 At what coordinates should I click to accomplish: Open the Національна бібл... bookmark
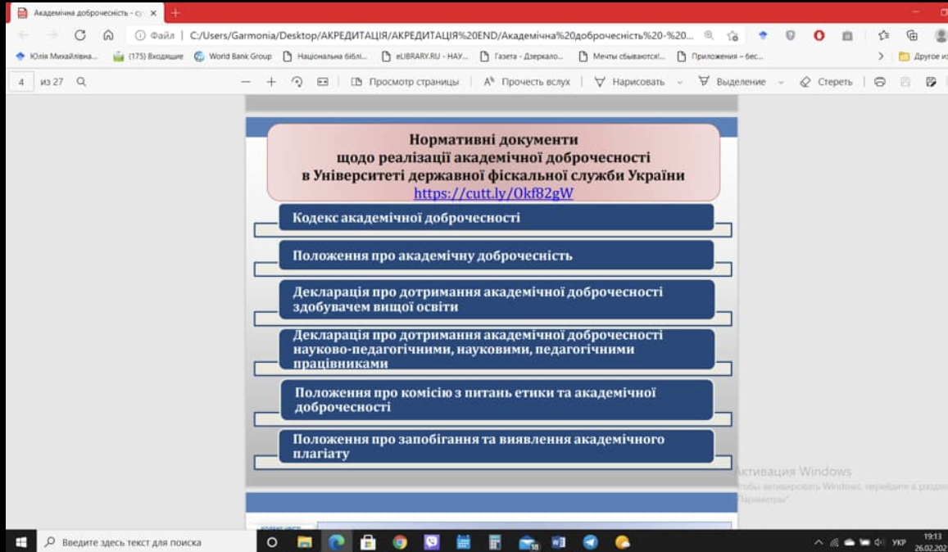(x=325, y=57)
